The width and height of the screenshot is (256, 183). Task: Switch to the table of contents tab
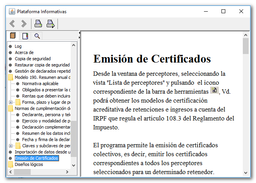pyautogui.click(x=13, y=36)
